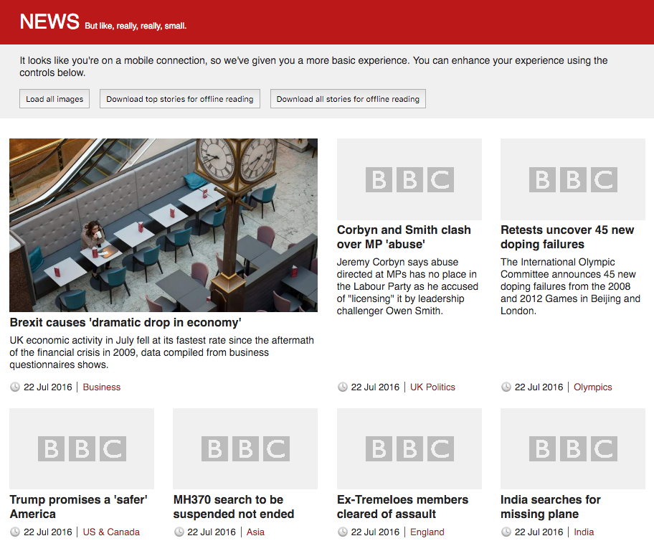Click '22 Jul 2016' date beside Asia
The height and width of the screenshot is (546, 654).
tap(212, 532)
